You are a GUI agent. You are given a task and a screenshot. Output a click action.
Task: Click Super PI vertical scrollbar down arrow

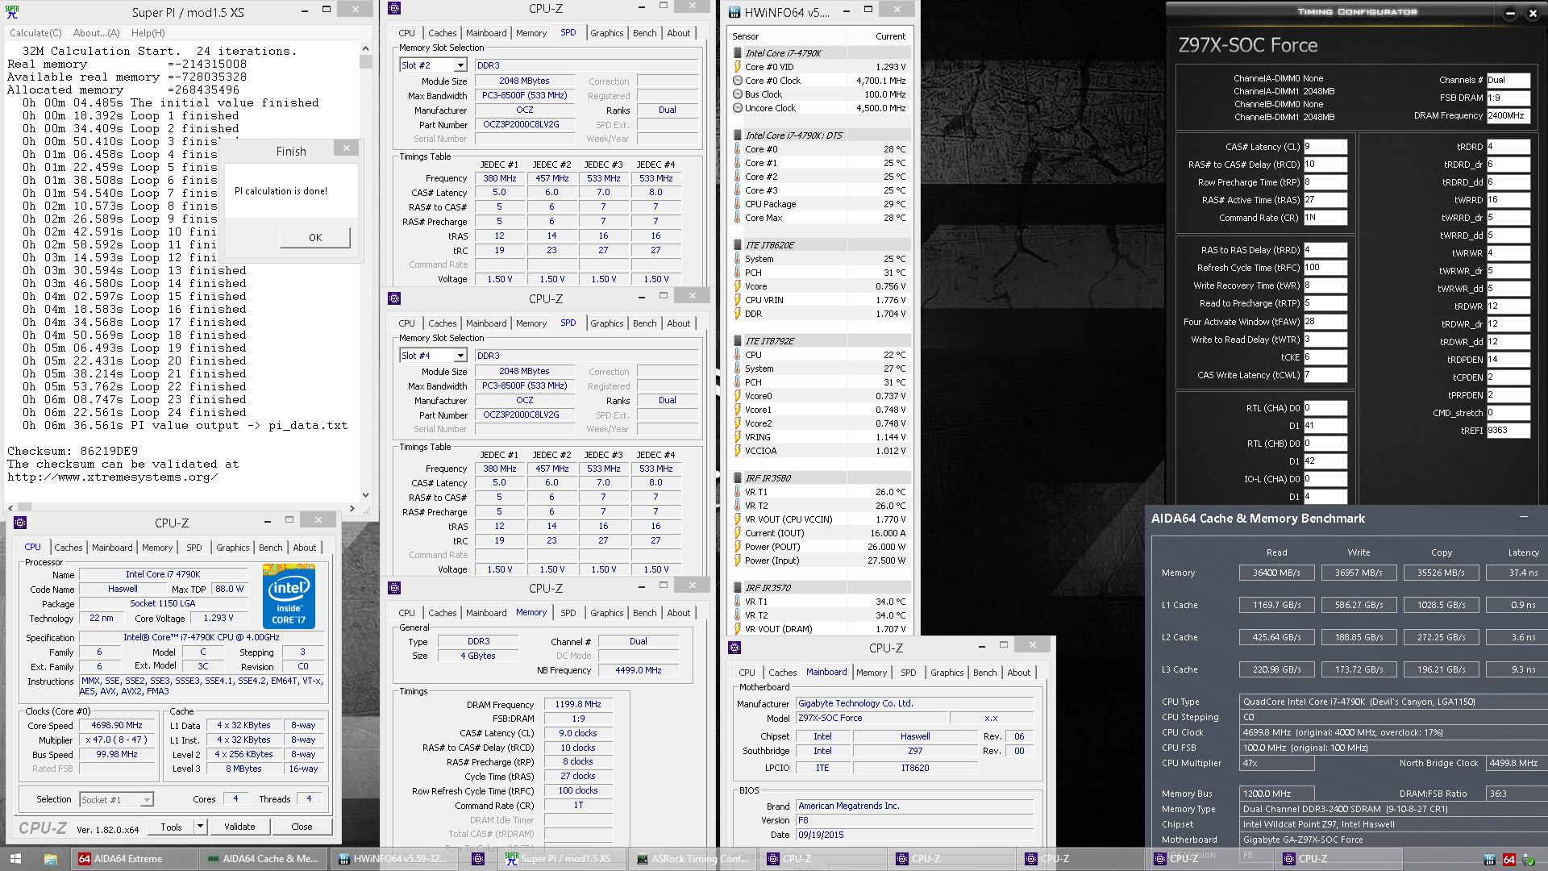click(x=365, y=495)
